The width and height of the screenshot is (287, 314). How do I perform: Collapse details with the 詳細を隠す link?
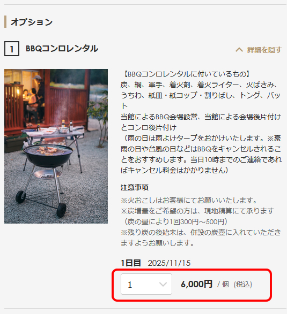(259, 50)
